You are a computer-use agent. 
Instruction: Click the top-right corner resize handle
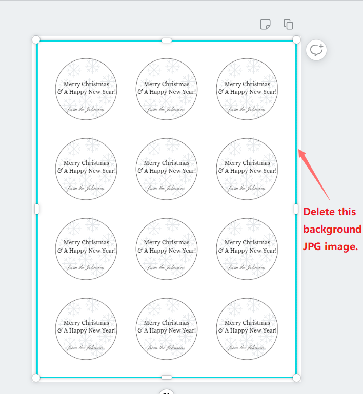point(297,39)
